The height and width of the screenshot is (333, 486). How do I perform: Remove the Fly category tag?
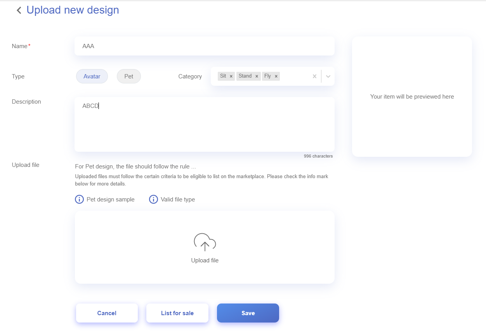coord(276,76)
